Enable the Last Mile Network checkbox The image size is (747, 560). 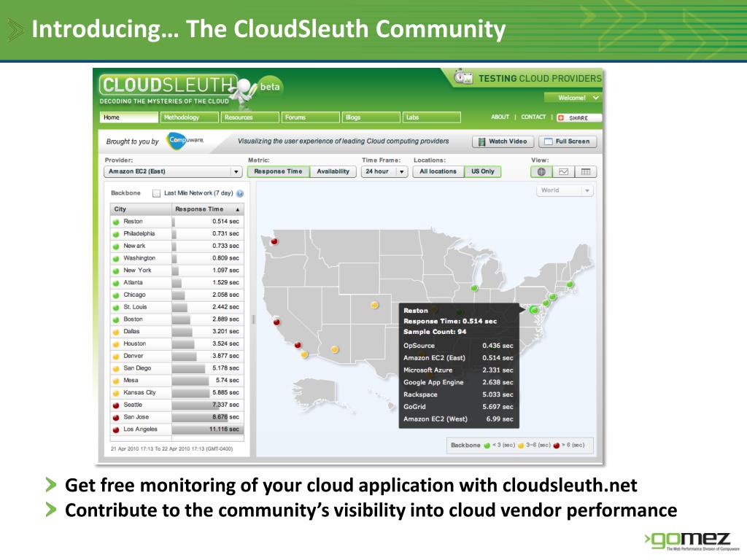coord(156,193)
